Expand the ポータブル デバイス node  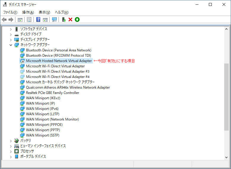click(x=11, y=157)
